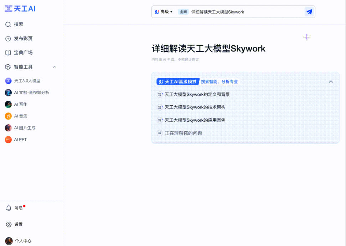Select step 天工大模型Skywork的技术架构

pyautogui.click(x=195, y=107)
